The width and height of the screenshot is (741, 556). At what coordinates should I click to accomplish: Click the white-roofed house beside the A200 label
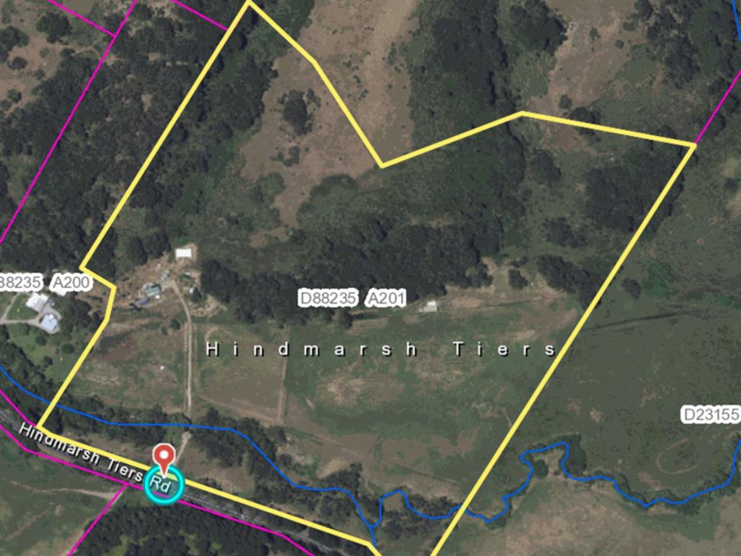click(38, 302)
